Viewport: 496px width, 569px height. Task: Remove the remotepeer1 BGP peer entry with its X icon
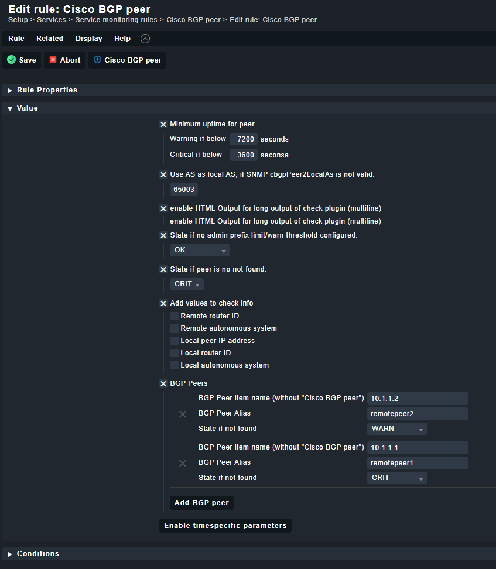(x=183, y=464)
